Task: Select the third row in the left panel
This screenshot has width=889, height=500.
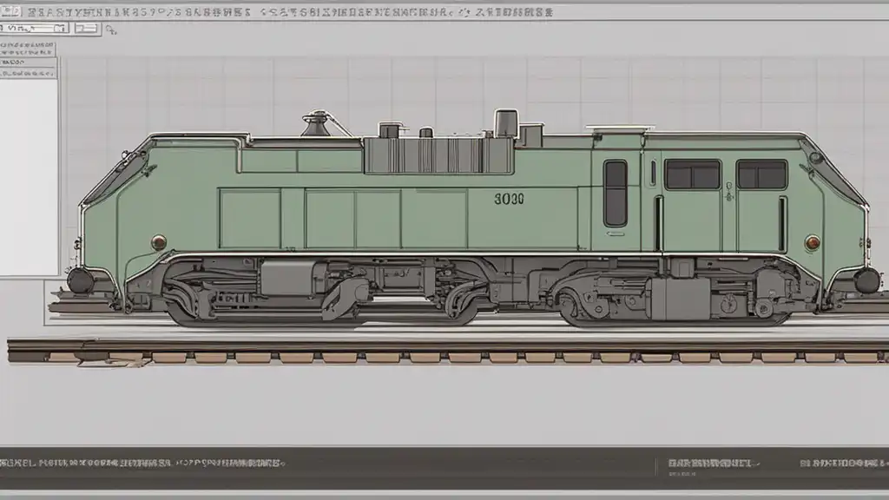Action: [x=28, y=63]
